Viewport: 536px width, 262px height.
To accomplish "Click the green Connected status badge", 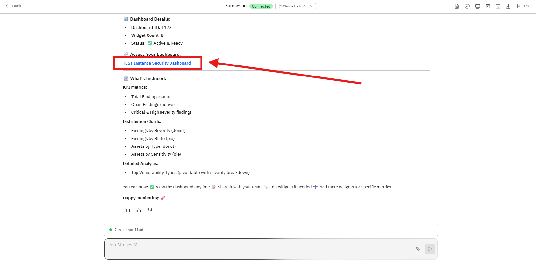I will 261,6.
